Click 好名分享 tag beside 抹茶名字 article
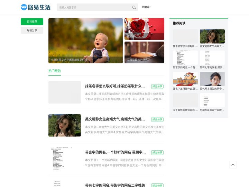This screenshot has height=187, width=249. (157, 87)
